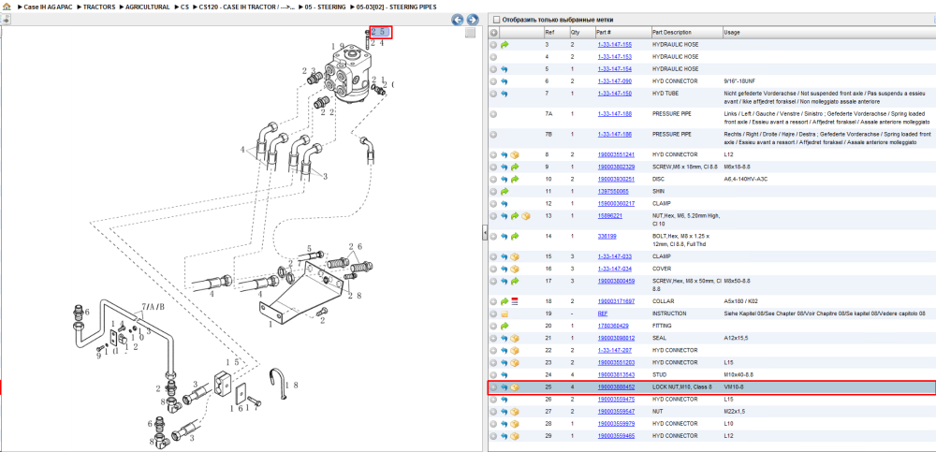The height and width of the screenshot is (452, 936).
Task: Toggle the 'Отобразить только выбранные метки' checkbox
Action: [x=495, y=20]
